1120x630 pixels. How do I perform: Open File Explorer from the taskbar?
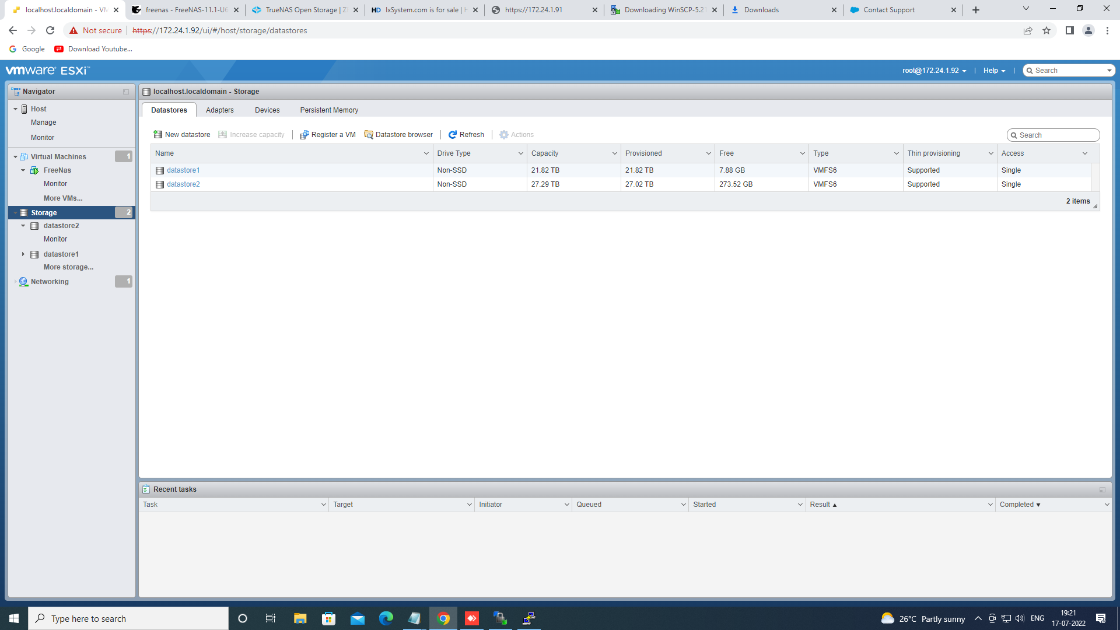coord(300,618)
